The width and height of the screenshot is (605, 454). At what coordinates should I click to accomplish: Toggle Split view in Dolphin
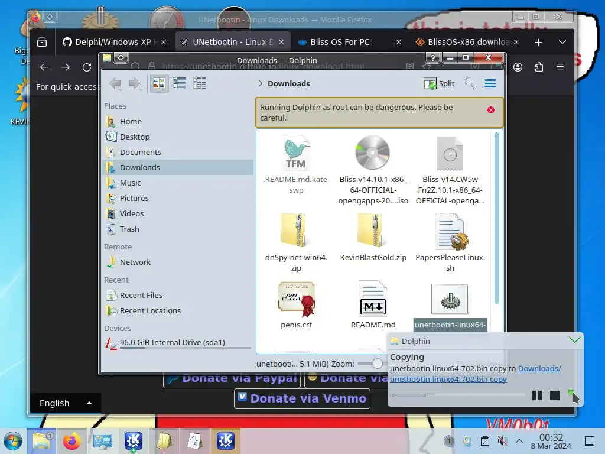(439, 83)
